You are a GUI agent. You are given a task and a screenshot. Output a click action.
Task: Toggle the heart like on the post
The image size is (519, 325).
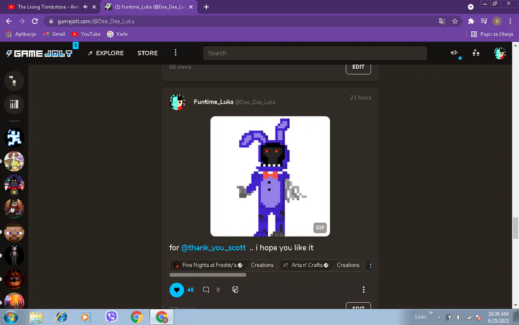coord(177,290)
